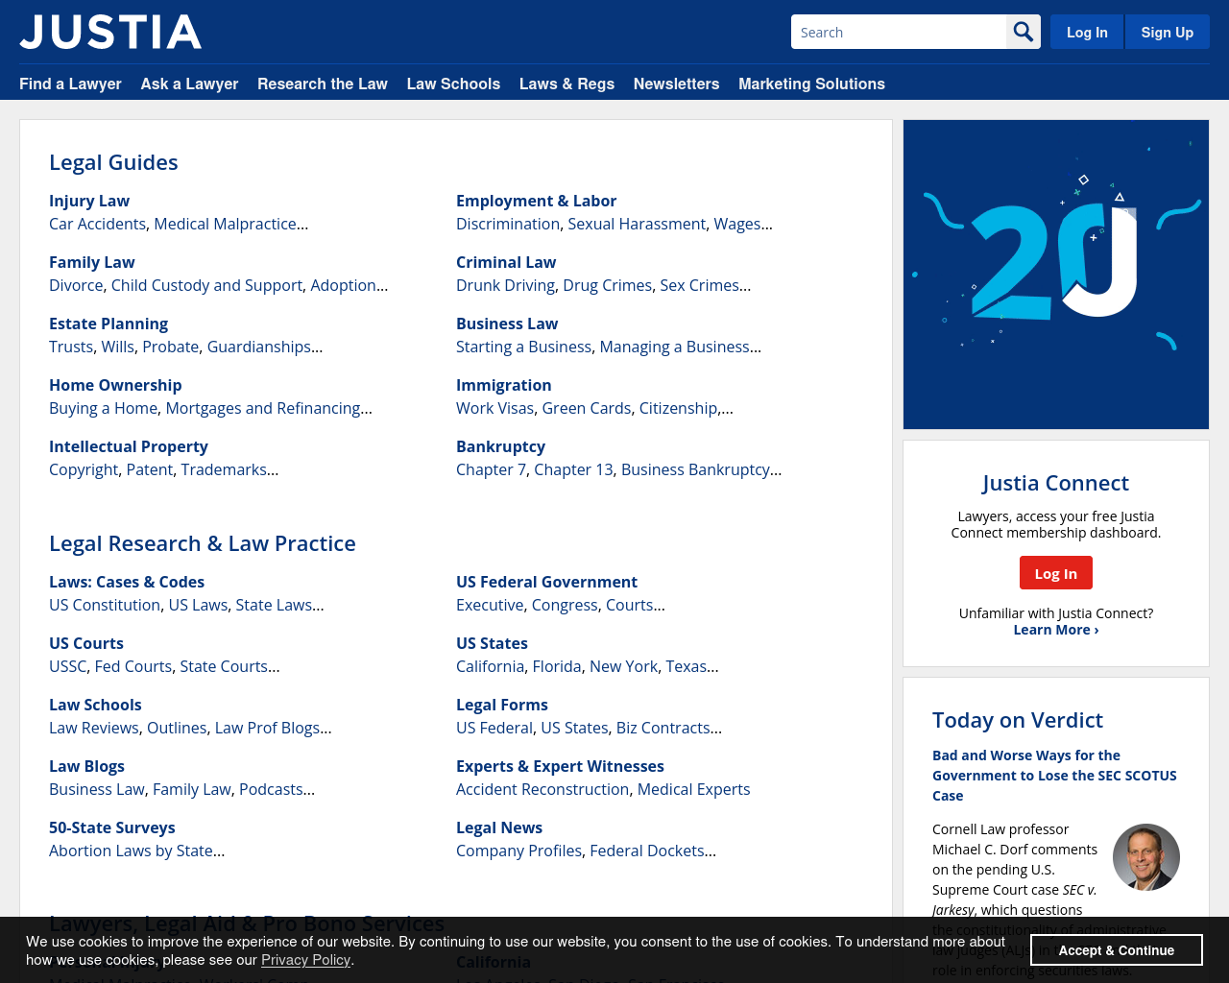
Task: Click Accept & Continue cookie button
Action: coord(1117,950)
